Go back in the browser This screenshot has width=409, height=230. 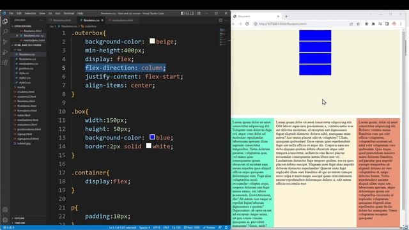click(233, 24)
